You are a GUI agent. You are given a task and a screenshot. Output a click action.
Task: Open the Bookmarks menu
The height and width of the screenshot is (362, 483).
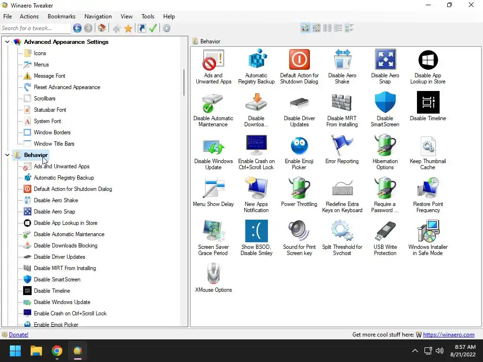pos(62,16)
